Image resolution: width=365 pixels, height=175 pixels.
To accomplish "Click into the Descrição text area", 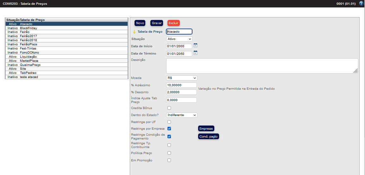I will pyautogui.click(x=262, y=66).
